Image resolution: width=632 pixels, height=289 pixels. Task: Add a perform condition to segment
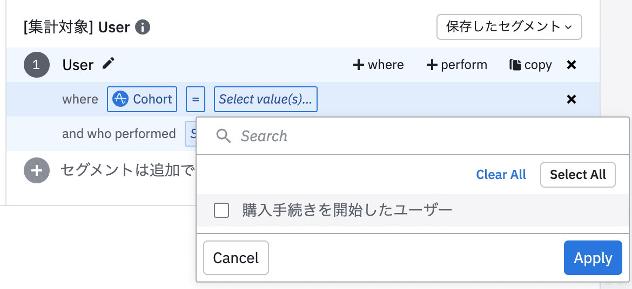click(x=457, y=65)
